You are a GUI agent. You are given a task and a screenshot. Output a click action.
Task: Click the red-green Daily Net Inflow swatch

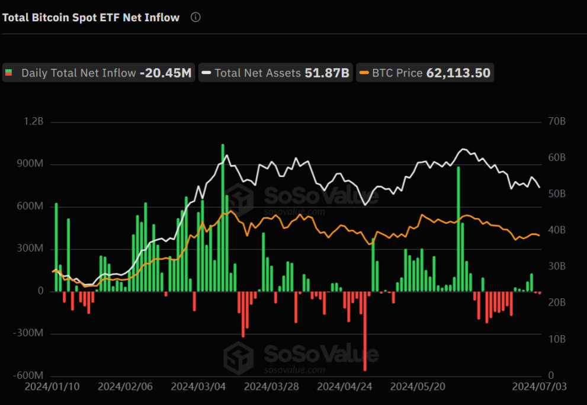(x=9, y=73)
